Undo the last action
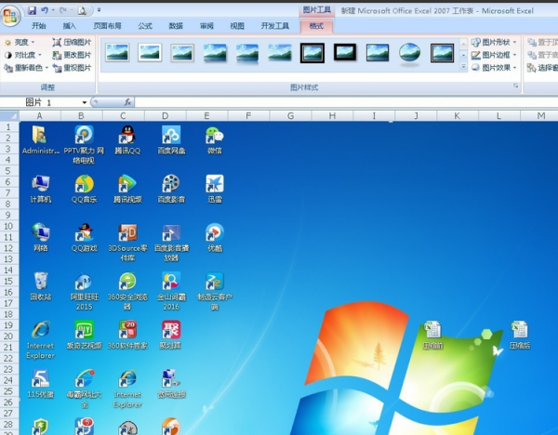Screen dimensions: 558x435 coord(45,10)
